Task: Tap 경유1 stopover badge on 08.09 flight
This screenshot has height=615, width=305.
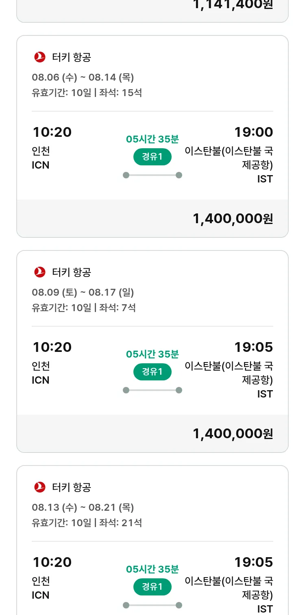Action: point(152,372)
